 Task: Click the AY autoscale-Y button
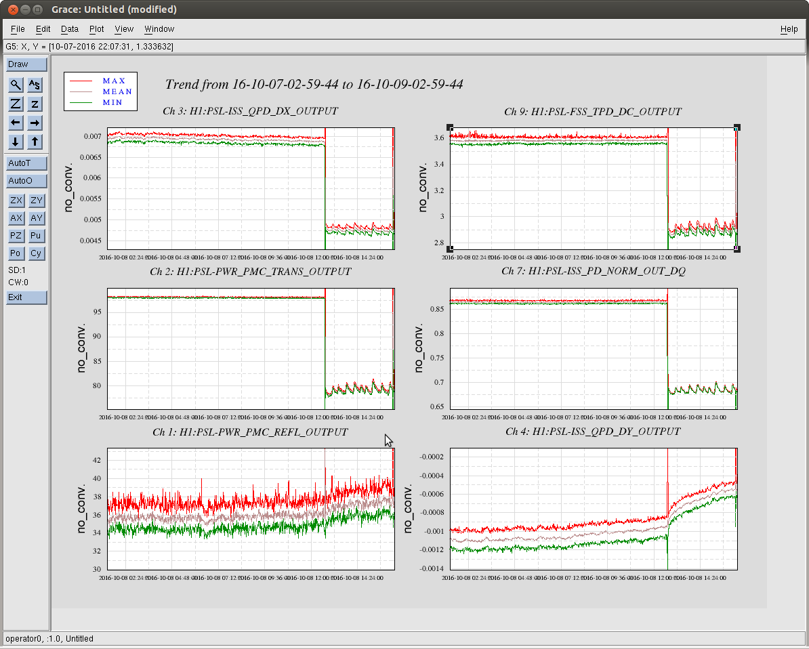coord(36,218)
